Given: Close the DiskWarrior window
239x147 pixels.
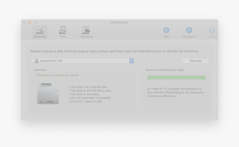Looking at the screenshot, I should pos(25,22).
